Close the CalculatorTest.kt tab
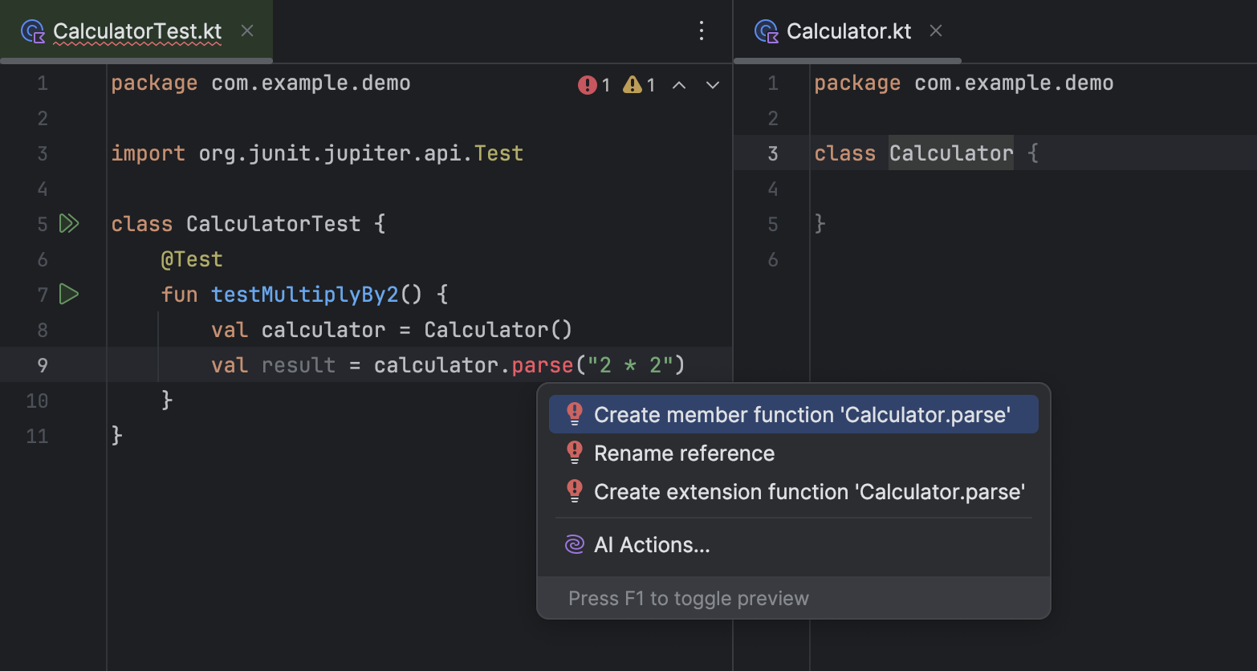The width and height of the screenshot is (1257, 671). [247, 31]
